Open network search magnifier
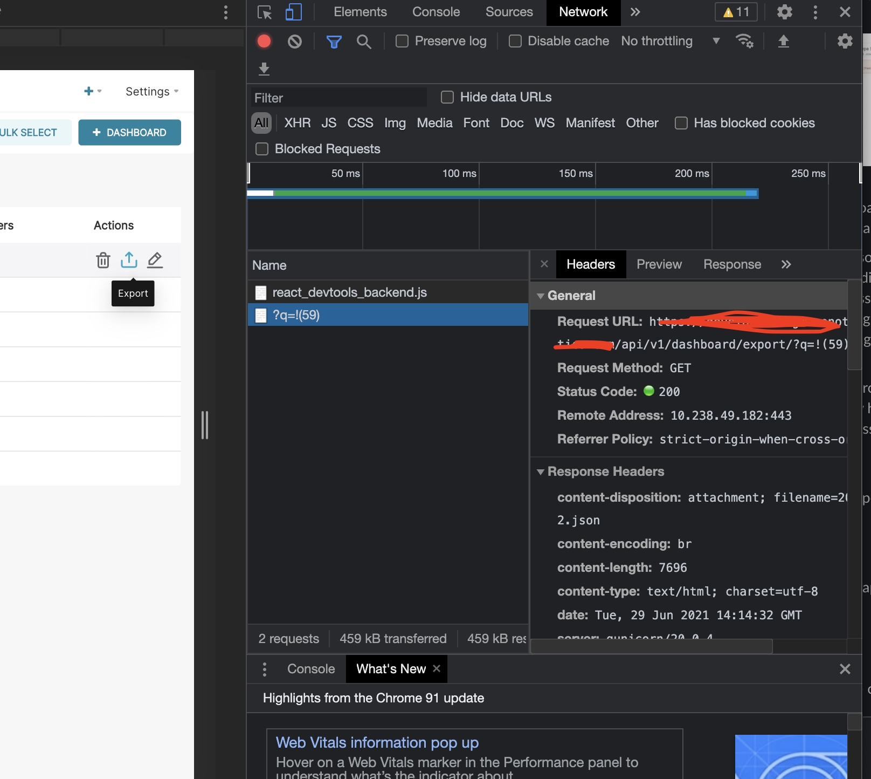Image resolution: width=871 pixels, height=779 pixels. point(364,41)
